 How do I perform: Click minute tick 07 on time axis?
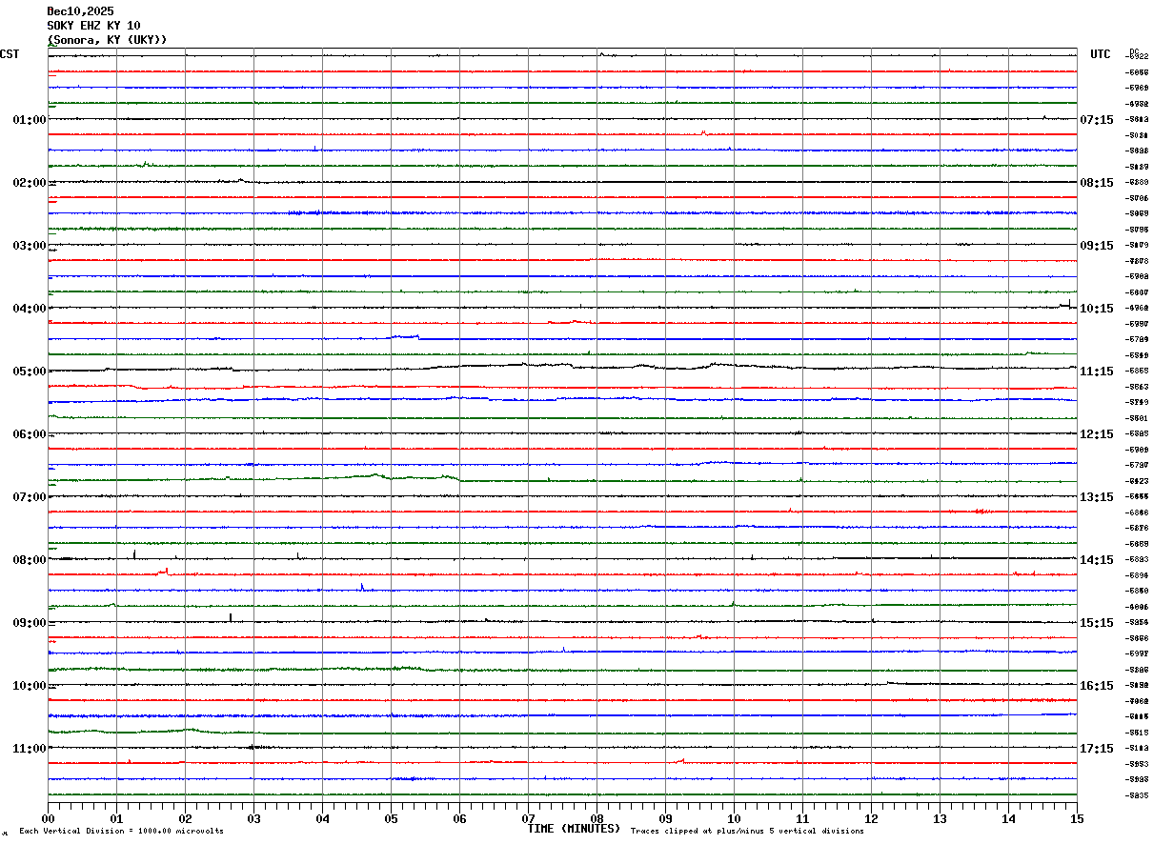[528, 818]
